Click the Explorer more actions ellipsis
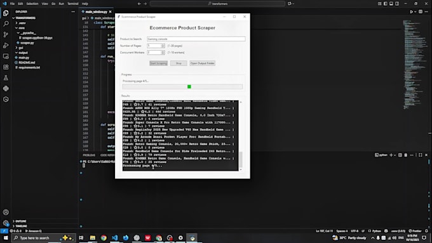This screenshot has height=243, width=432. (x=73, y=12)
